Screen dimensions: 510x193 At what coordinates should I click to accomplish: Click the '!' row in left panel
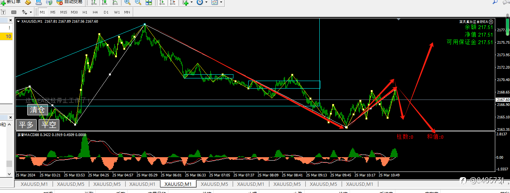6,28
